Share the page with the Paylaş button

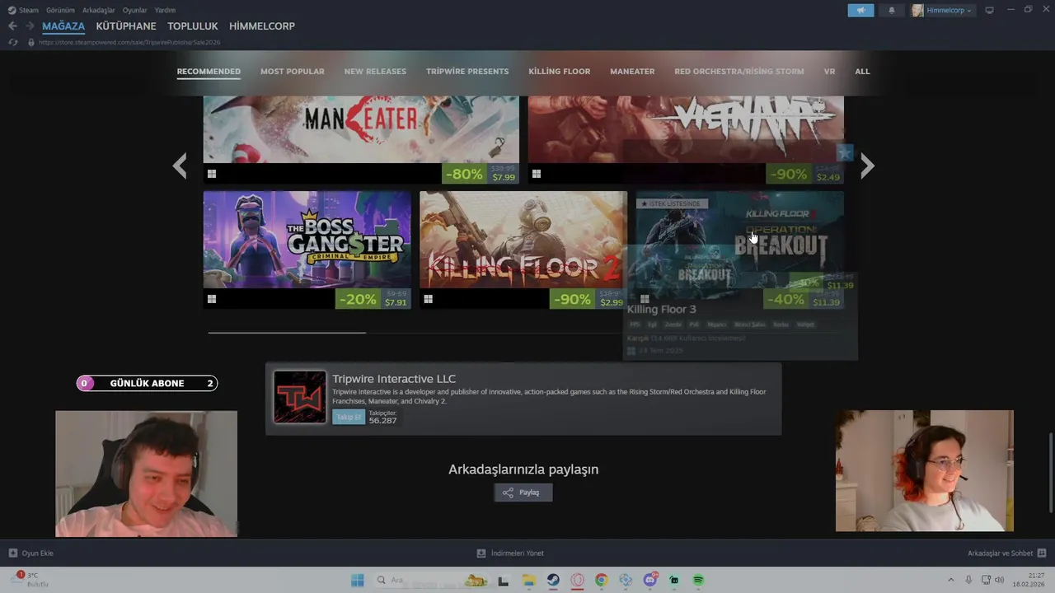pyautogui.click(x=523, y=493)
